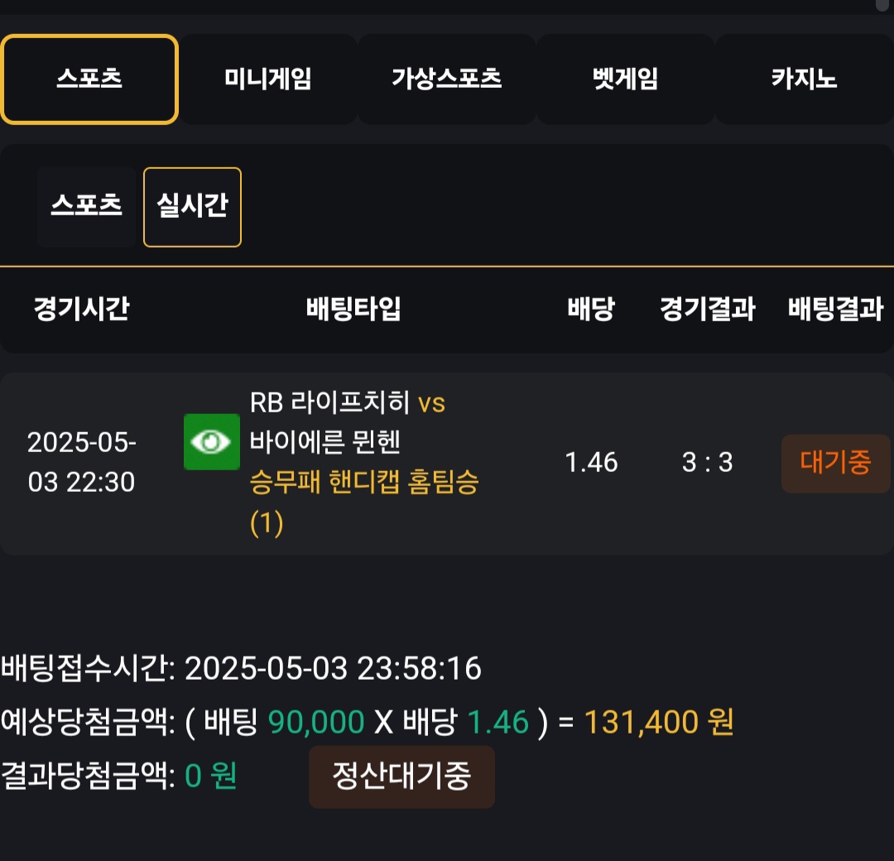Click the 131,400 원 expected payout amount
Screen dimensions: 894x861
(659, 723)
